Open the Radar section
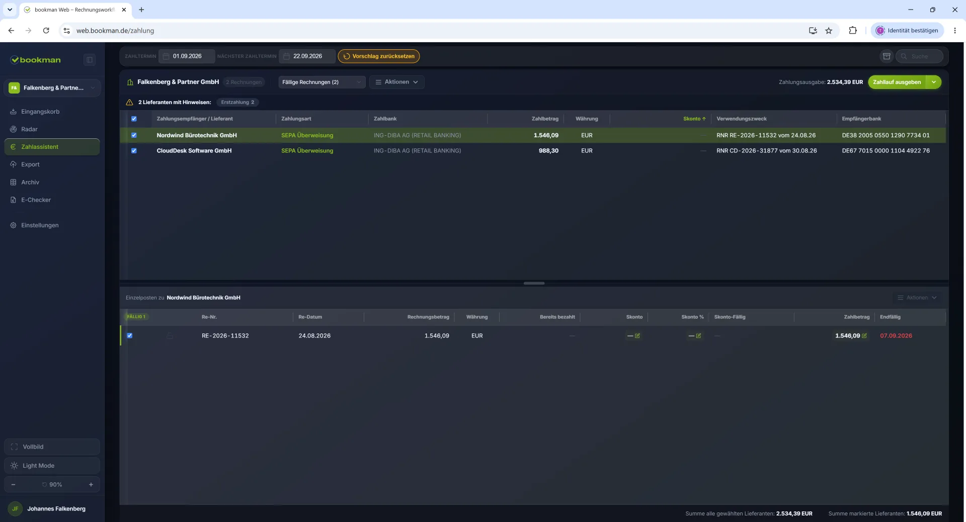Screen dimensions: 966x522 [x=52, y=129]
